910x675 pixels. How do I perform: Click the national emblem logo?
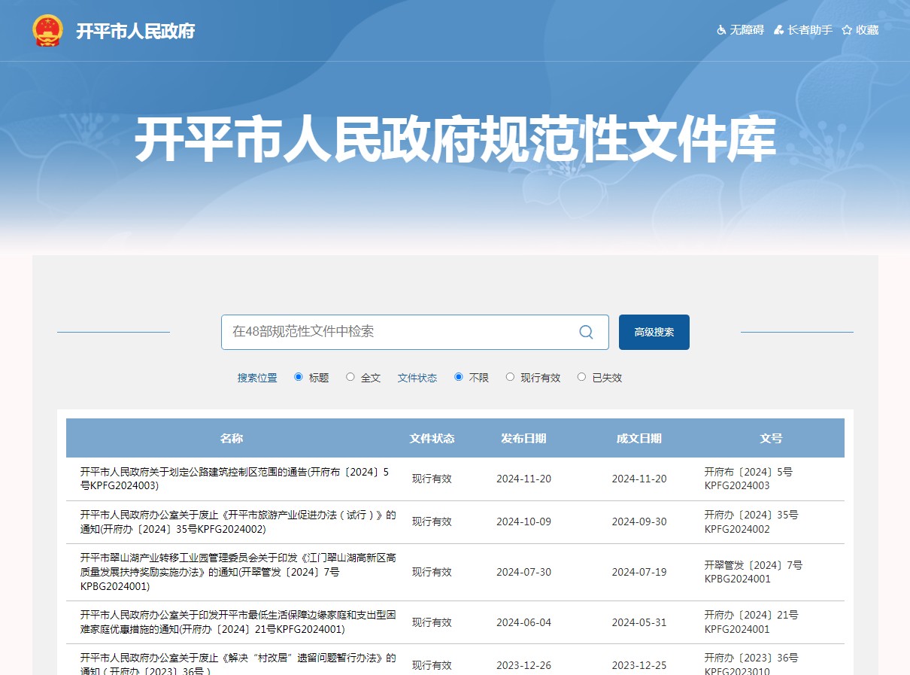pos(48,30)
